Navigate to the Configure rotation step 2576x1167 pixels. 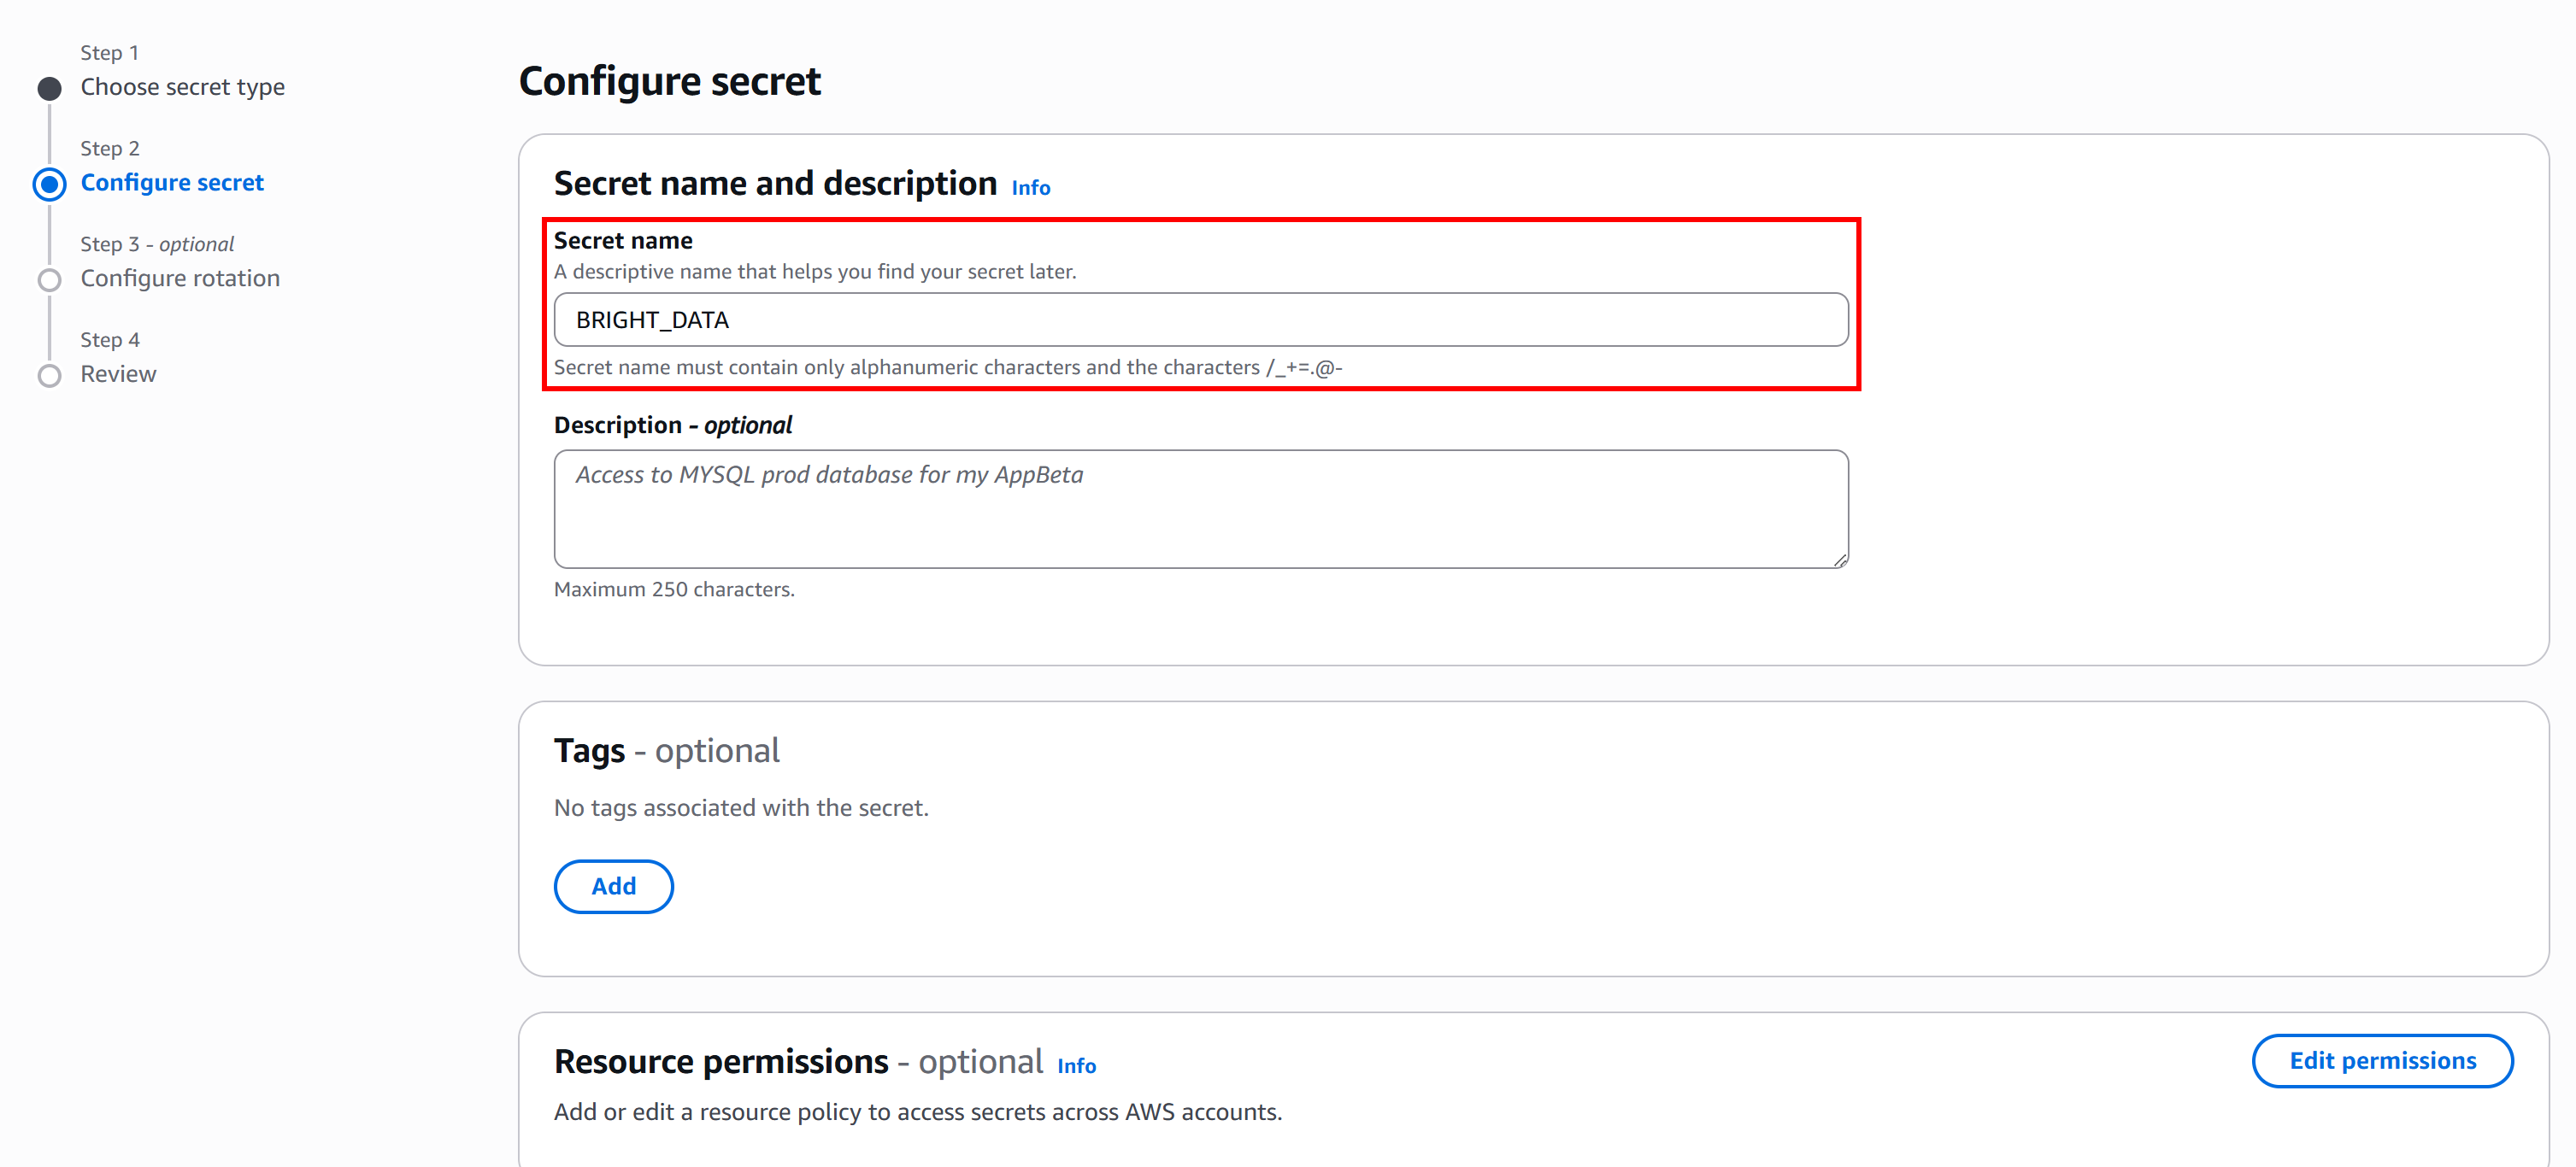180,278
